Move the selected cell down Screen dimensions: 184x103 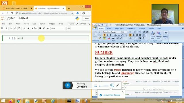(x=28, y=28)
